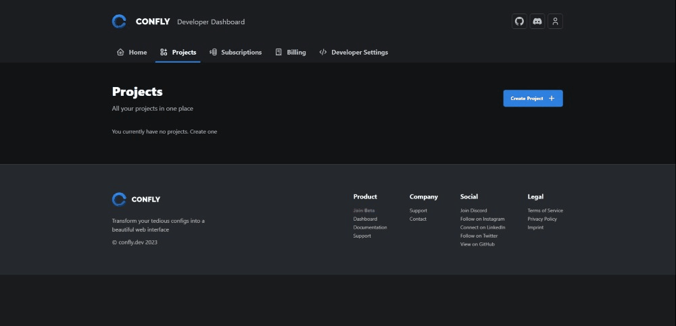The image size is (676, 326).
Task: Select the Projects tab
Action: [x=178, y=52]
